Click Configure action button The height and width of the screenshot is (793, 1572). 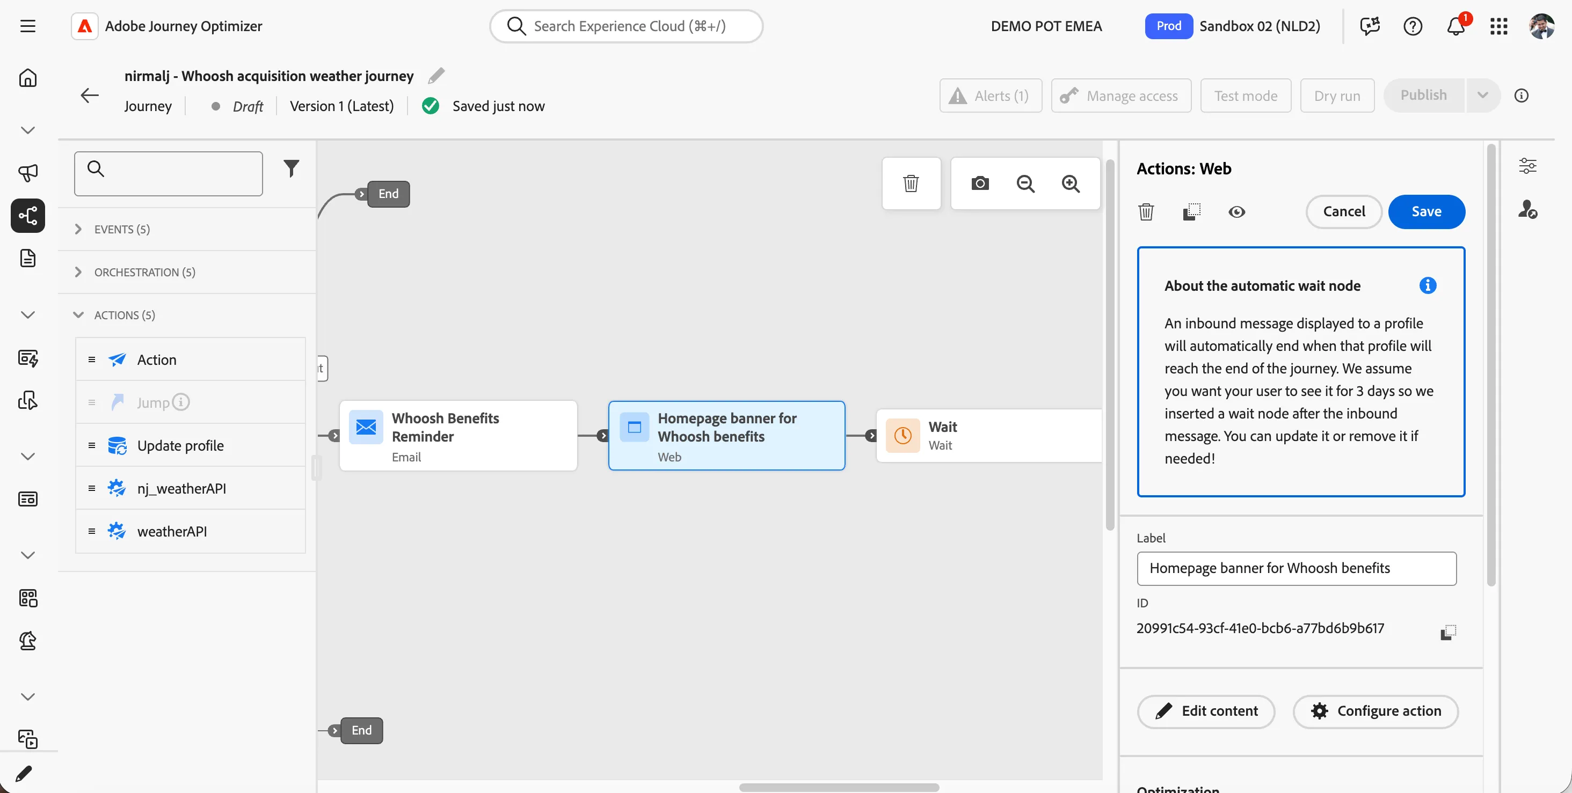(x=1375, y=711)
